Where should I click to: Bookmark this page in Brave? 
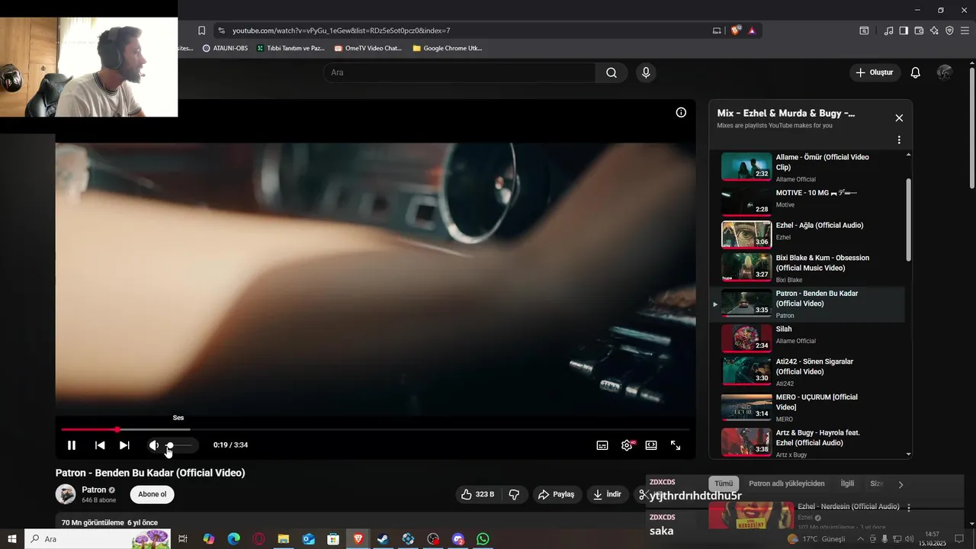[201, 30]
